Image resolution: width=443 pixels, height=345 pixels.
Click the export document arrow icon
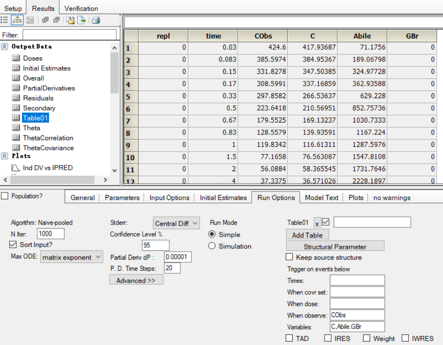[x=82, y=20]
